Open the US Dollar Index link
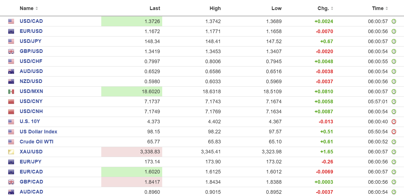Screen dimensions: 404x196 (x=38, y=132)
